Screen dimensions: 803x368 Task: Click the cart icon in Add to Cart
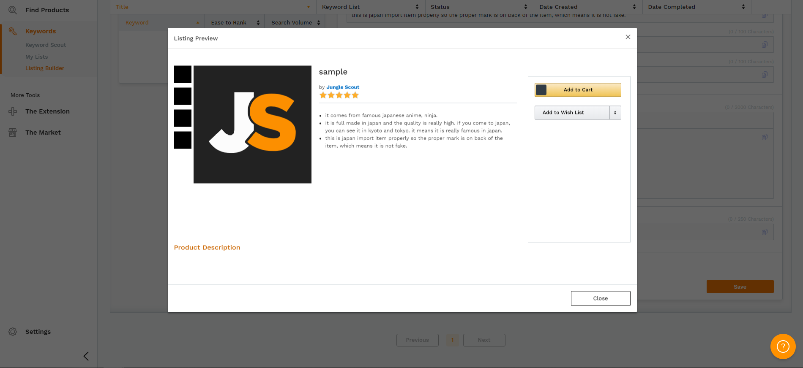coord(541,90)
